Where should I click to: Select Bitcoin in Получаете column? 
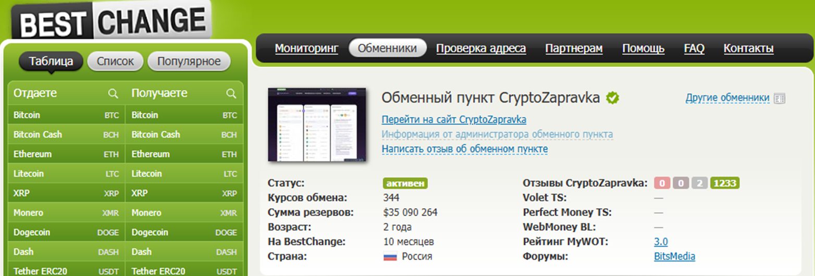[184, 115]
